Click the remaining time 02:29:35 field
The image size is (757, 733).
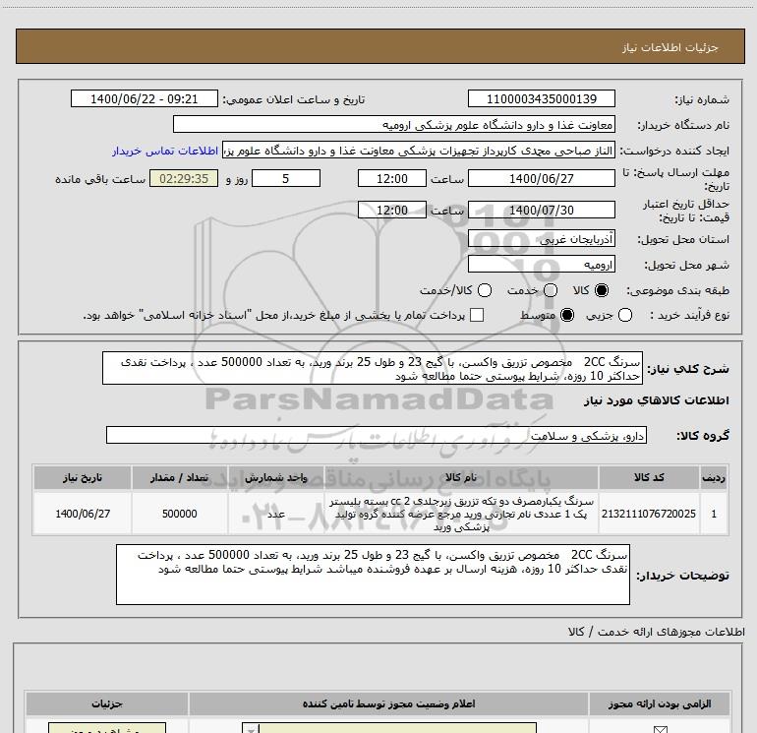tap(184, 179)
